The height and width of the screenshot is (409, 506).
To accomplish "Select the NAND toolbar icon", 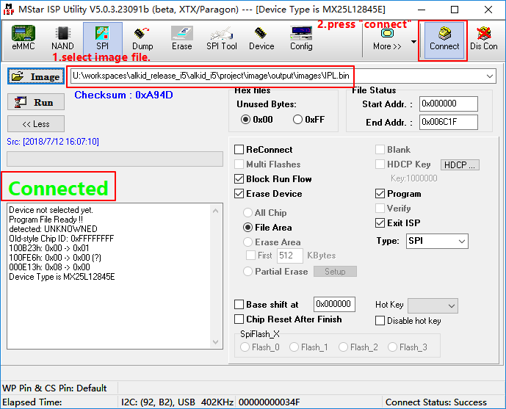I will point(62,38).
